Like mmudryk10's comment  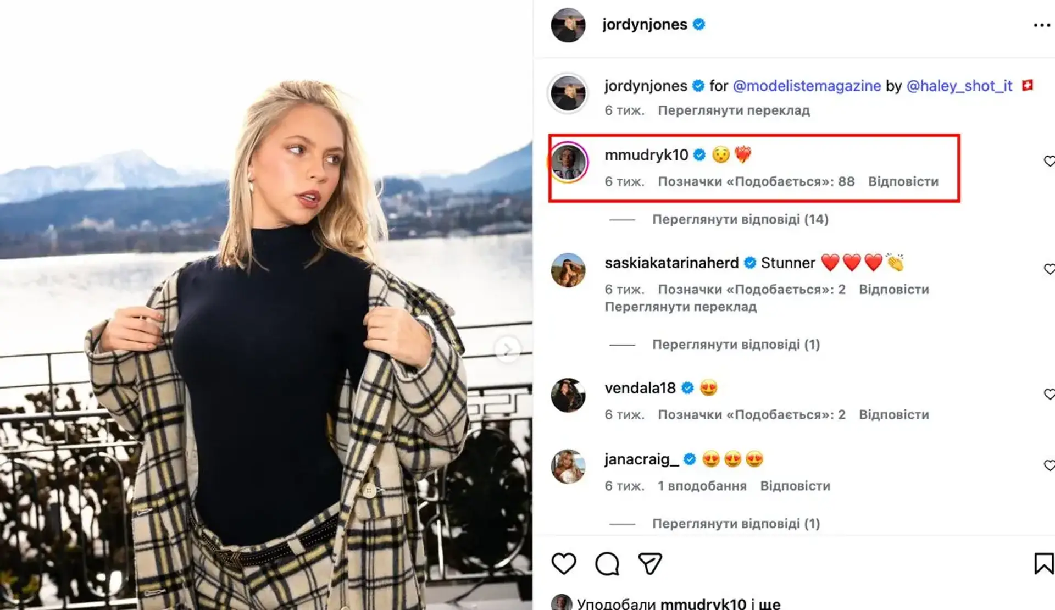pyautogui.click(x=1048, y=161)
